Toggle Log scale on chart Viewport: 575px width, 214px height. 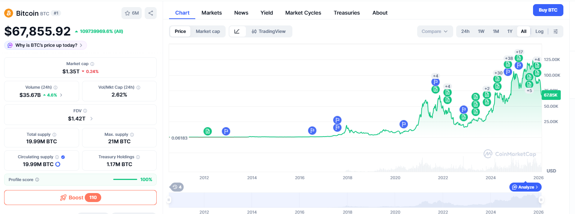539,31
